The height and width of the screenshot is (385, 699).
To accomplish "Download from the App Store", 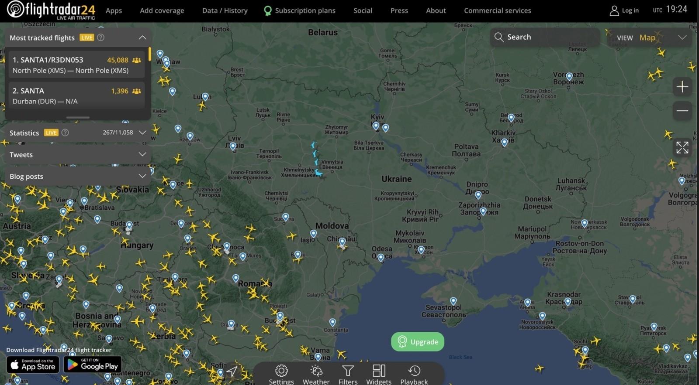I will point(33,365).
